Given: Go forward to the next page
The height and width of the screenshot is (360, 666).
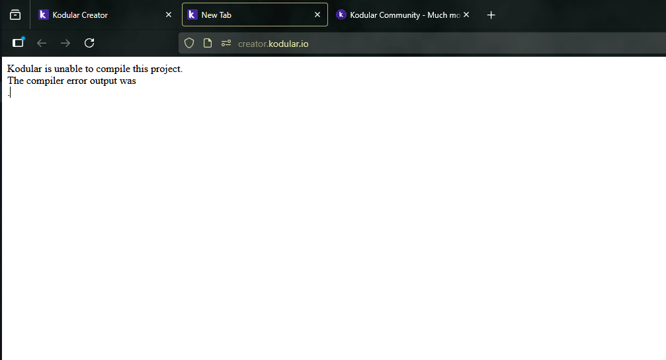Looking at the screenshot, I should pos(65,43).
